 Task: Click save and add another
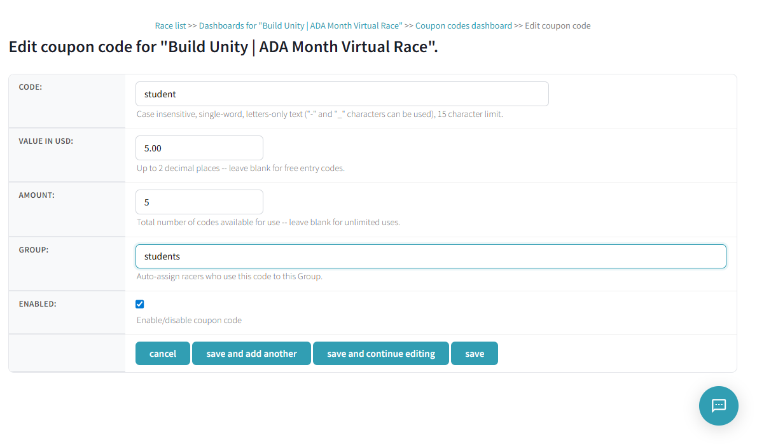[x=251, y=353]
